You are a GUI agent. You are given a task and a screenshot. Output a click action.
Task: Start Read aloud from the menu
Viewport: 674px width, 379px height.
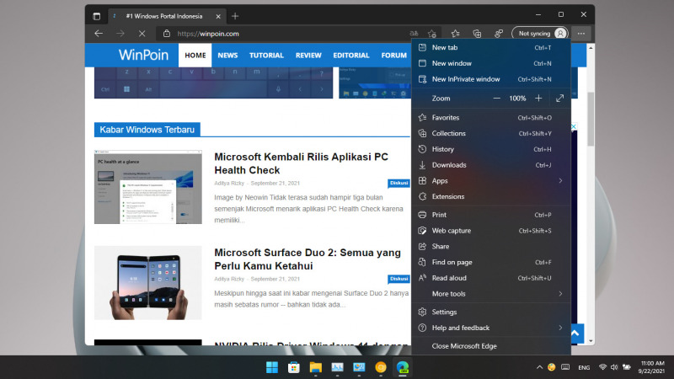(x=491, y=278)
